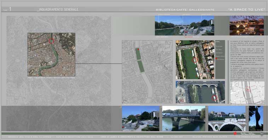Select the red marker on the grey street plan
The image size is (268, 140).
point(138,49)
